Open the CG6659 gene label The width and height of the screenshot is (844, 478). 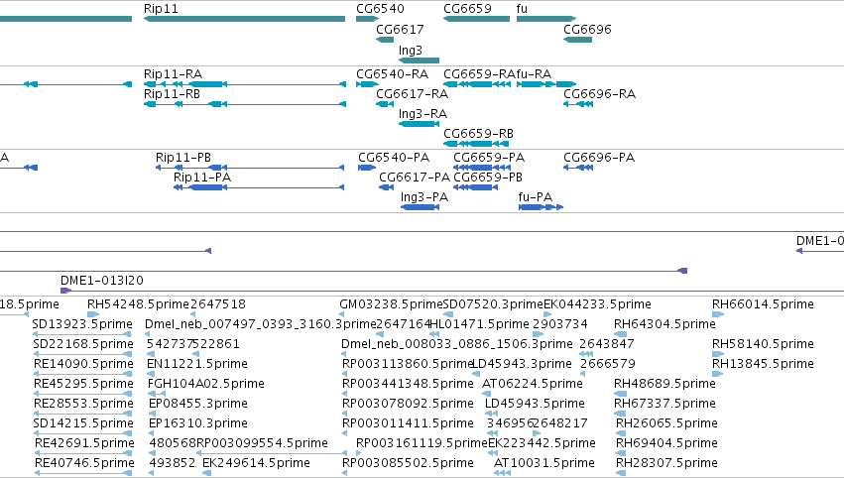[x=467, y=9]
